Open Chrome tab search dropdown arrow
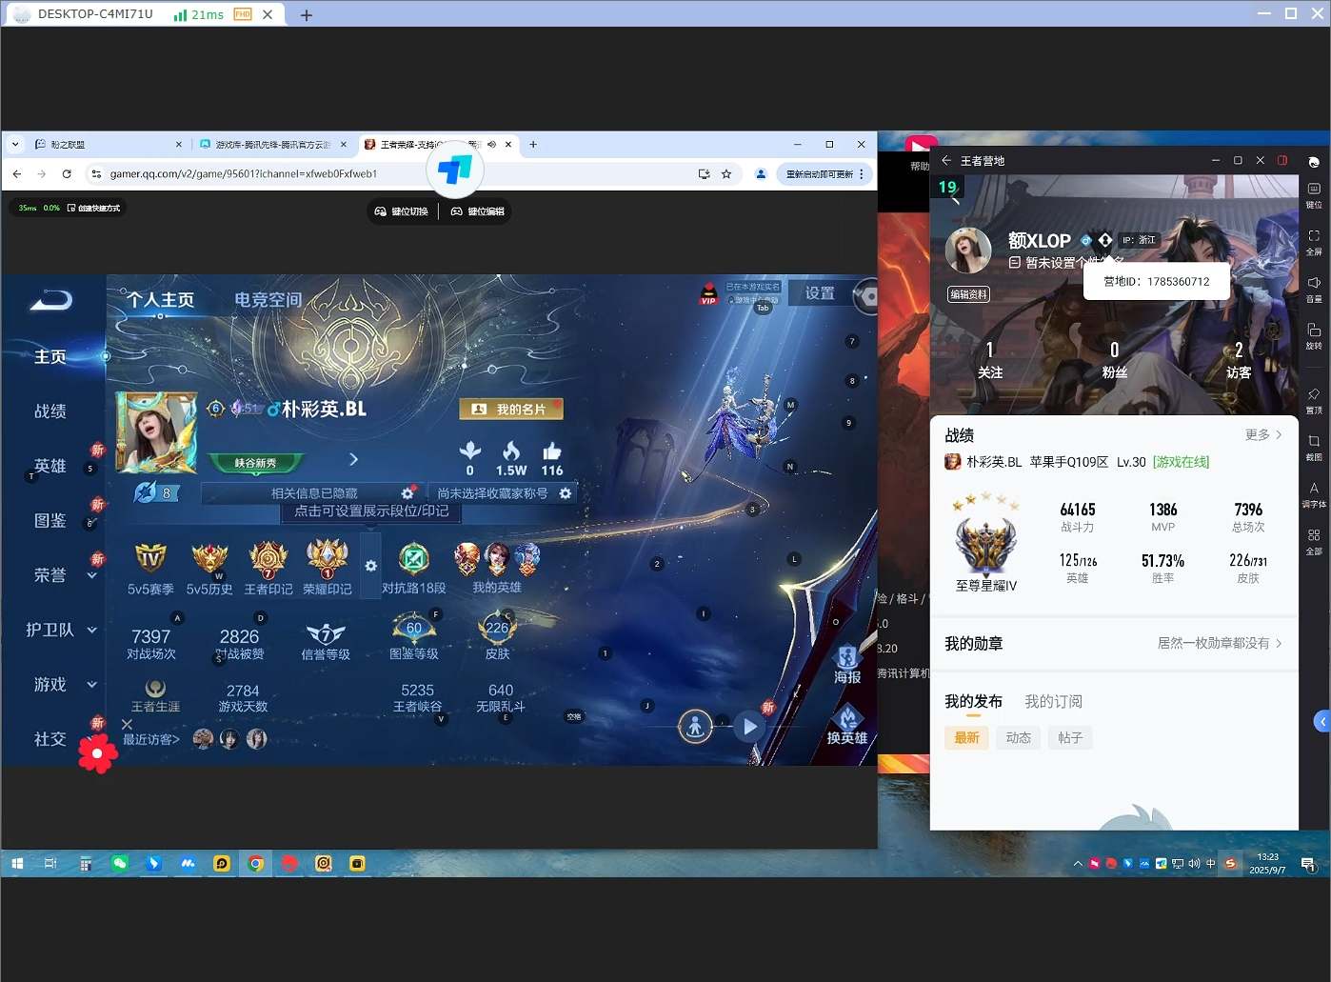1331x982 pixels. point(15,145)
